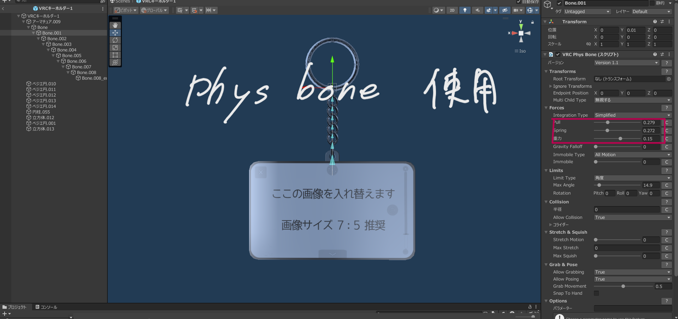Collapse Bone.001 in the Hierarchy
This screenshot has height=319, width=678.
tap(34, 33)
